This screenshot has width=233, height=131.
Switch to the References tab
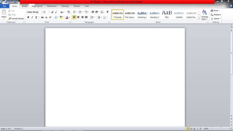click(x=52, y=6)
